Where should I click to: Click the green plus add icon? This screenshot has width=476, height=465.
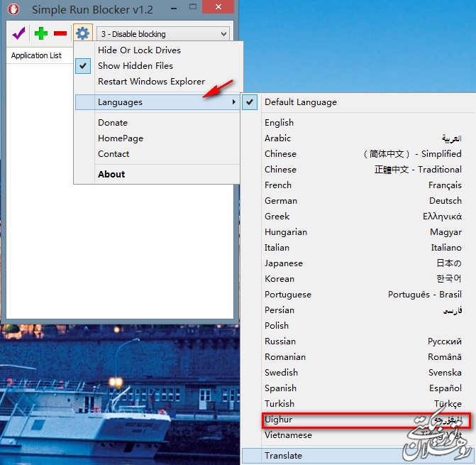pyautogui.click(x=41, y=33)
